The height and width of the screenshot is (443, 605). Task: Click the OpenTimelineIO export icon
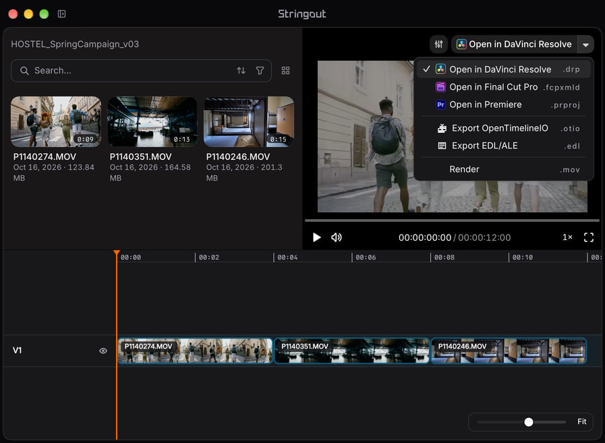point(442,128)
